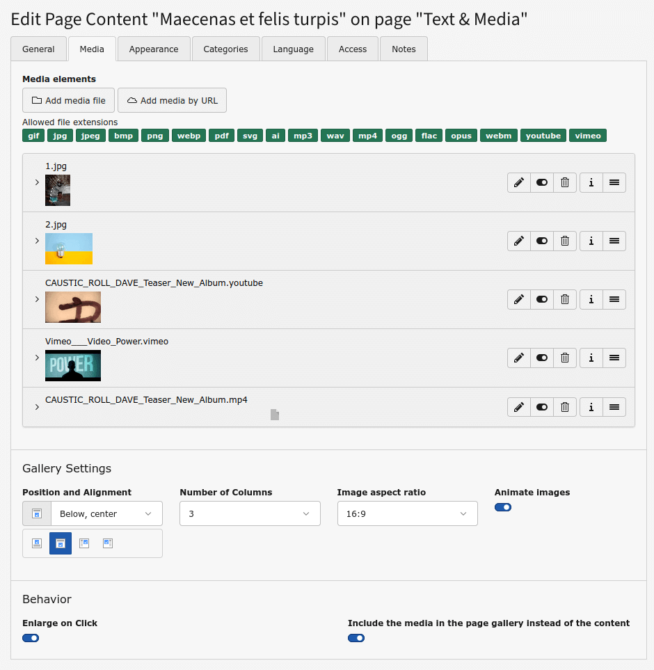
Task: Select the rightmost position alignment icon
Action: [108, 543]
